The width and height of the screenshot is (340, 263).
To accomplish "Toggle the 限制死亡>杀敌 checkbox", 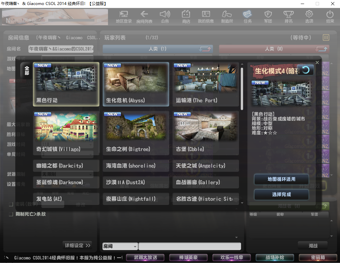I will [x=11, y=214].
